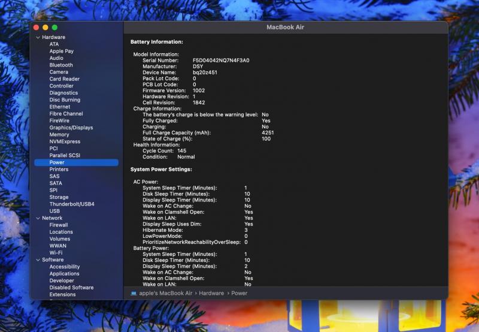Select Ethernet in the sidebar
479x332 pixels.
click(60, 107)
